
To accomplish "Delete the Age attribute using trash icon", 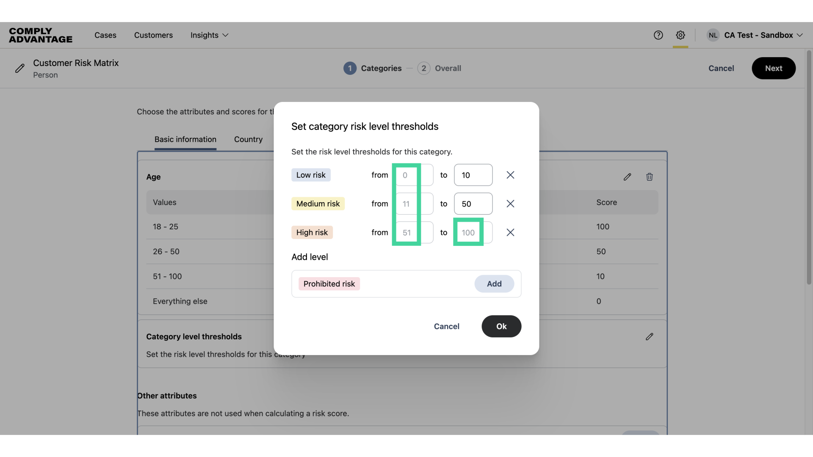I will [650, 177].
